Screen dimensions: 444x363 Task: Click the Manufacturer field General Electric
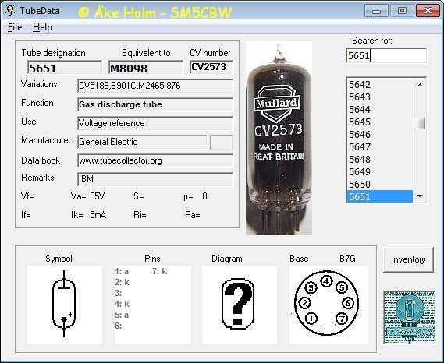pyautogui.click(x=142, y=142)
